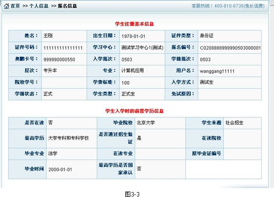Screen dimensions: 274x197
Task: Select ID number 111111111111111
Action: point(63,48)
